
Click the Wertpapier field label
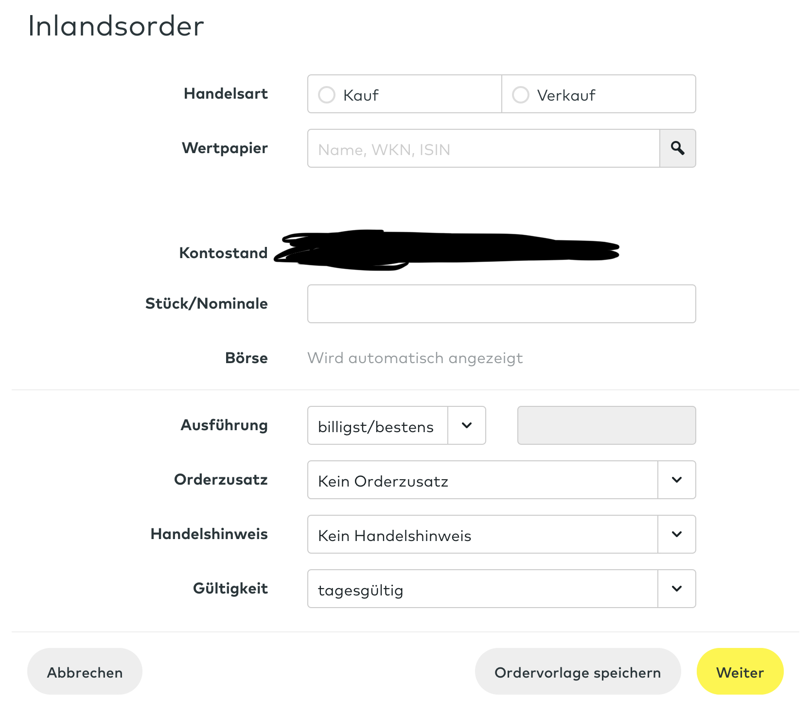coord(225,148)
